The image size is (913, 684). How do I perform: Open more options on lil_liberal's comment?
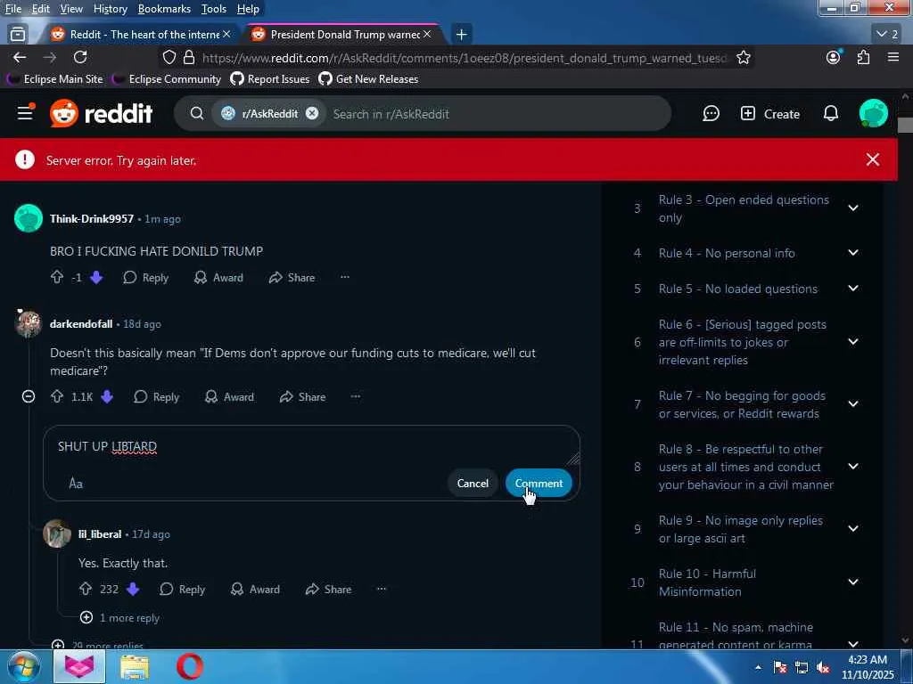[382, 590]
